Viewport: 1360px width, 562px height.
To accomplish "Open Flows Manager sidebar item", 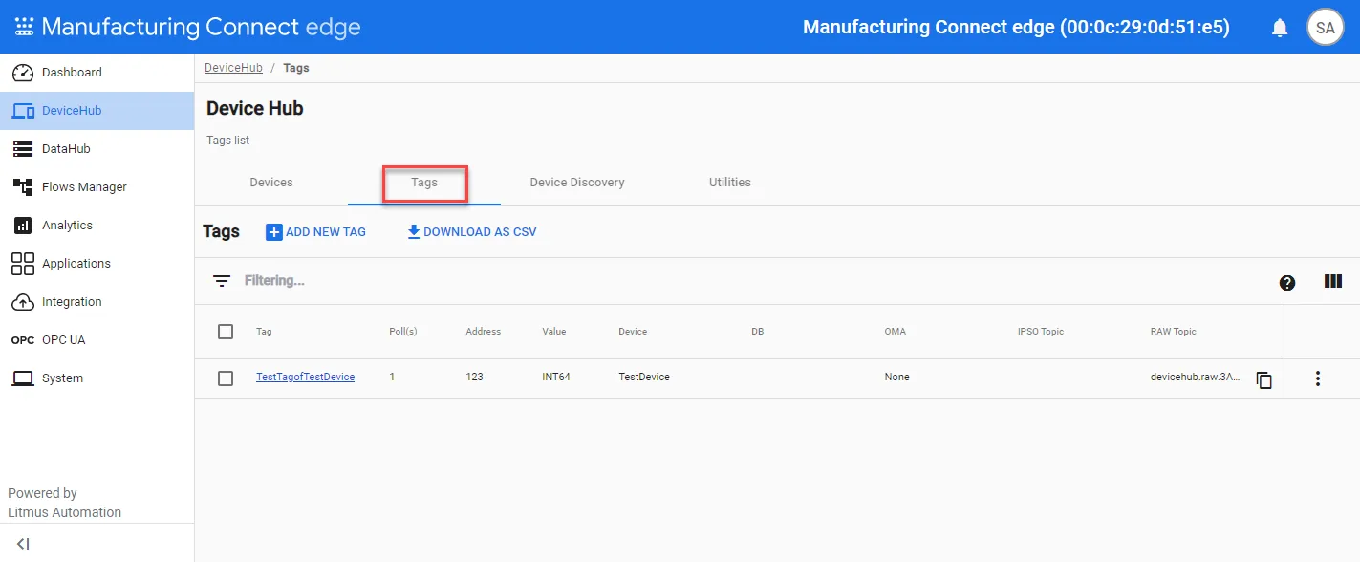I will tap(97, 187).
